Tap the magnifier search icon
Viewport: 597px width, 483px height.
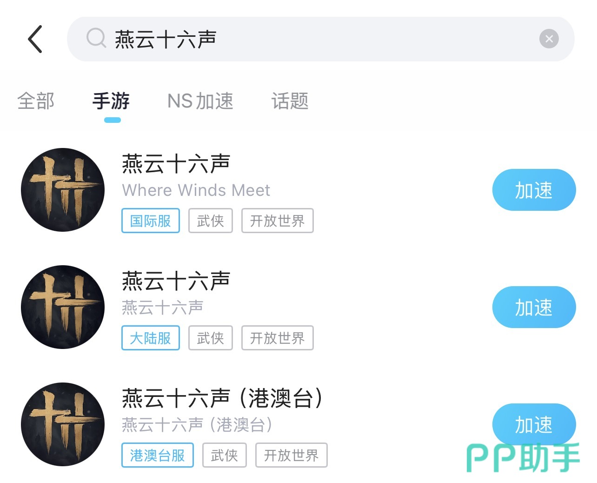(x=96, y=38)
